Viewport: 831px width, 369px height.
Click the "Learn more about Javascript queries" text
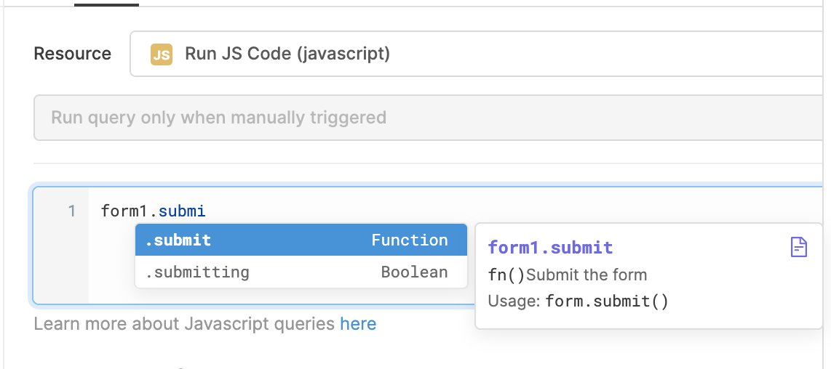coord(185,324)
